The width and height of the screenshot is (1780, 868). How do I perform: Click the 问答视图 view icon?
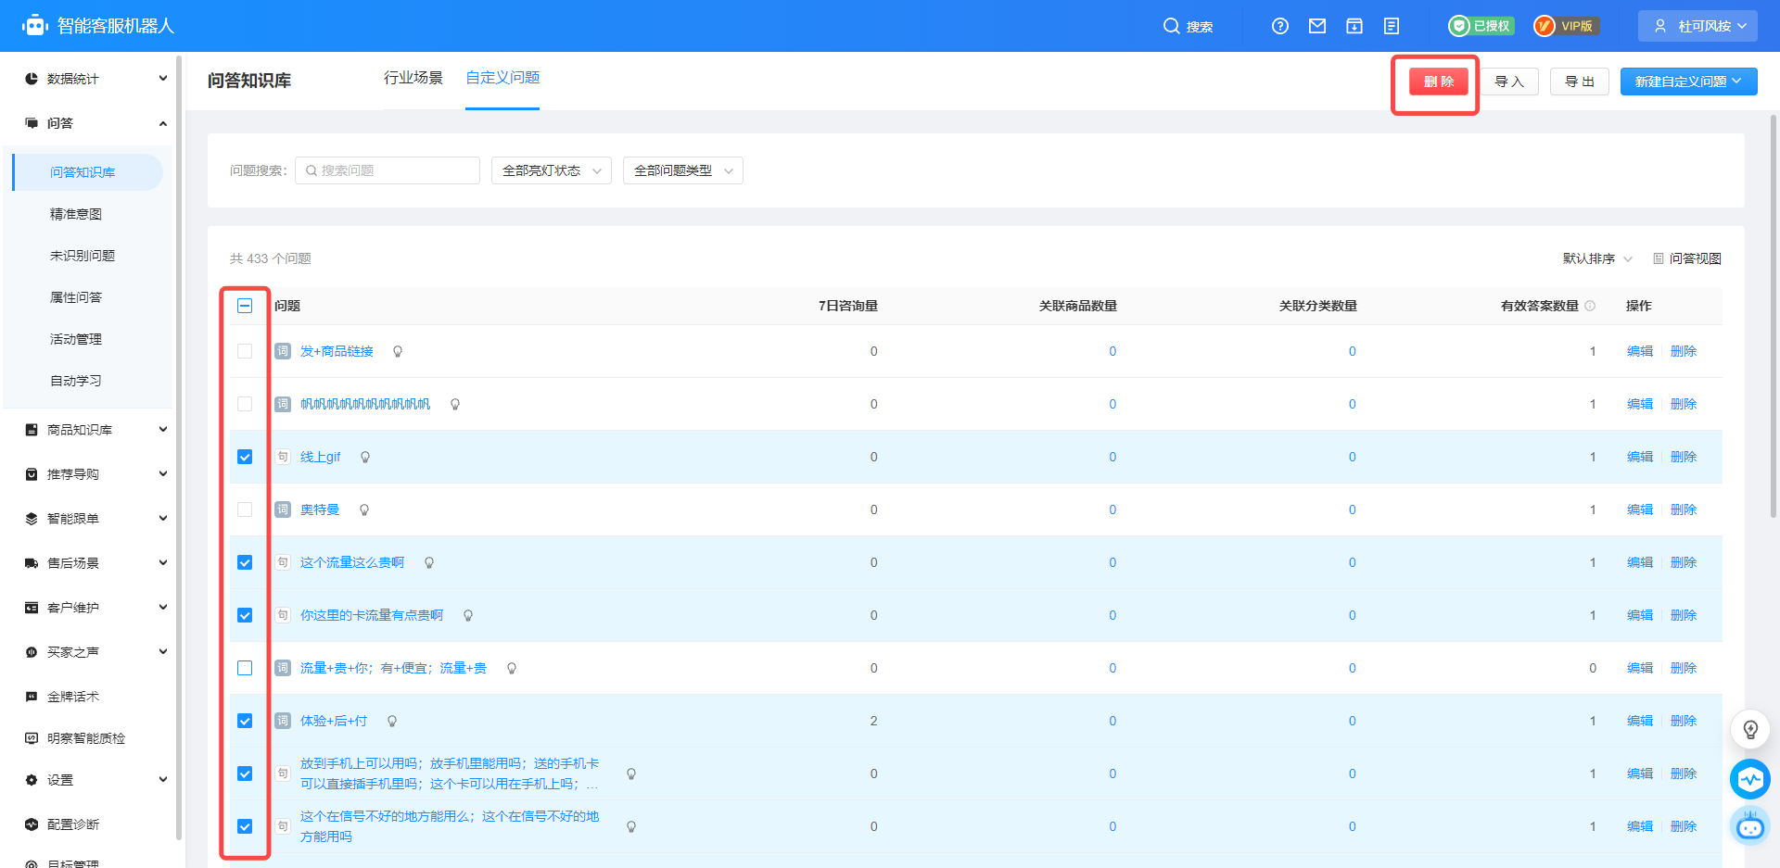pyautogui.click(x=1659, y=258)
